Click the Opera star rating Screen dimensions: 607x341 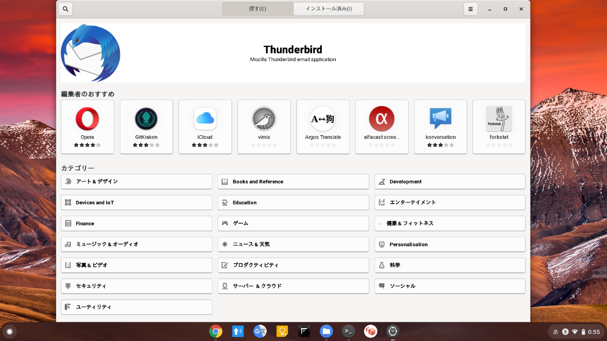pyautogui.click(x=88, y=145)
